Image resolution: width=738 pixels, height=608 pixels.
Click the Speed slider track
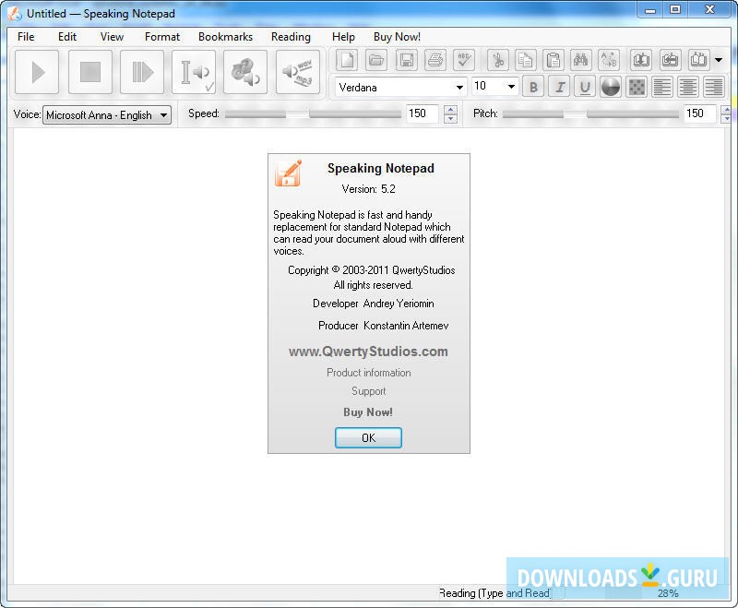[x=313, y=113]
